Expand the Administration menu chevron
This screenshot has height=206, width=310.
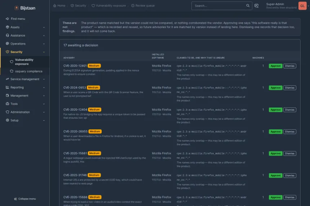click(x=44, y=112)
